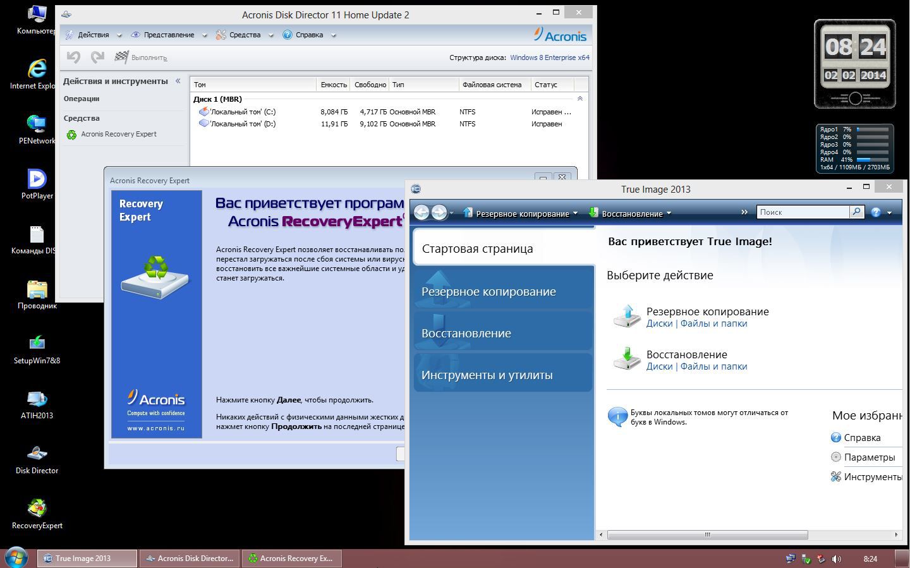The width and height of the screenshot is (910, 568).
Task: Switch to the Стартовая страница tab
Action: [x=504, y=248]
